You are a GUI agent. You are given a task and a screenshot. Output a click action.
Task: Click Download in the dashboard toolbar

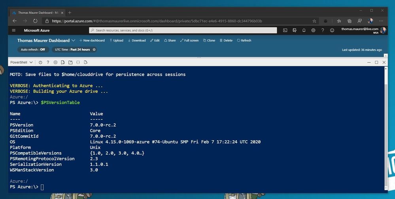pyautogui.click(x=137, y=41)
